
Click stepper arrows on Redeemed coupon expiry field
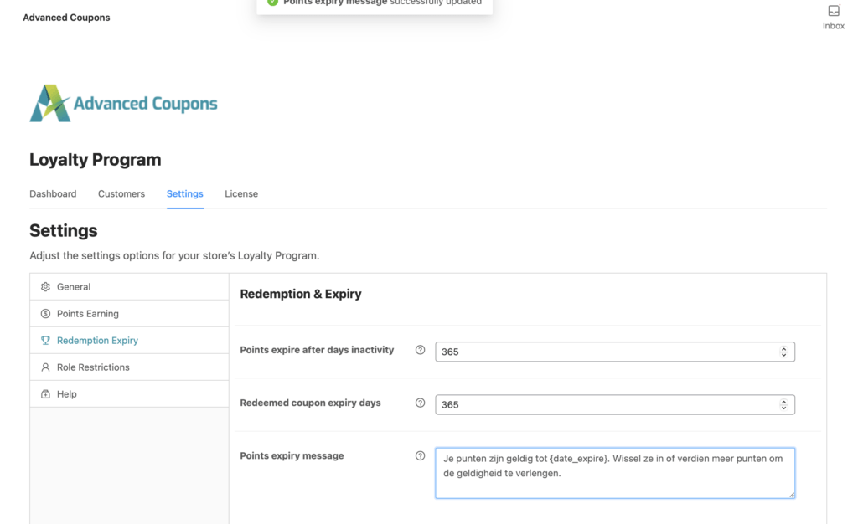click(783, 404)
